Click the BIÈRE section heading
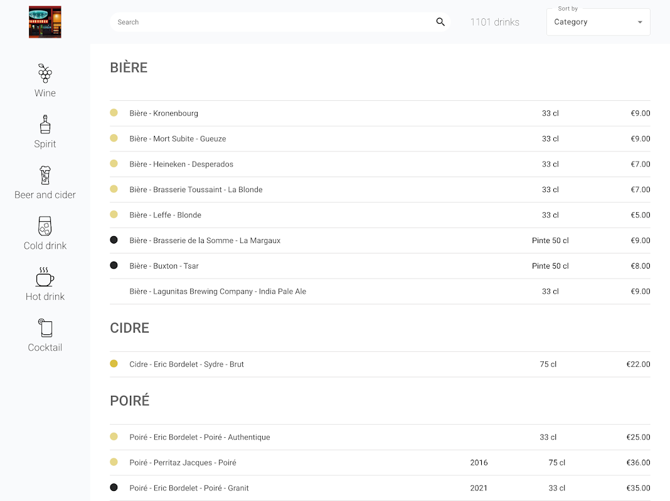The height and width of the screenshot is (501, 670). (129, 68)
